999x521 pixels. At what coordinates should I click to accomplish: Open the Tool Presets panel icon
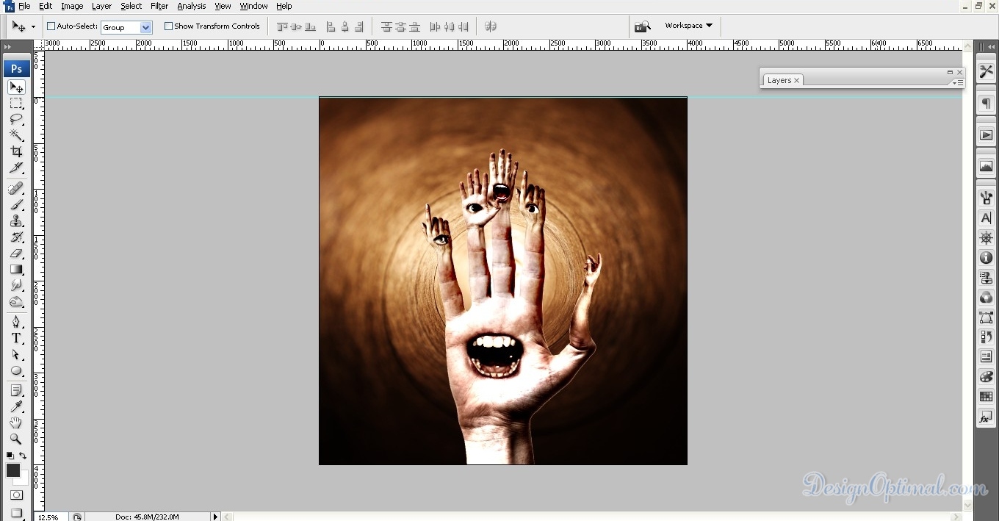coord(986,71)
